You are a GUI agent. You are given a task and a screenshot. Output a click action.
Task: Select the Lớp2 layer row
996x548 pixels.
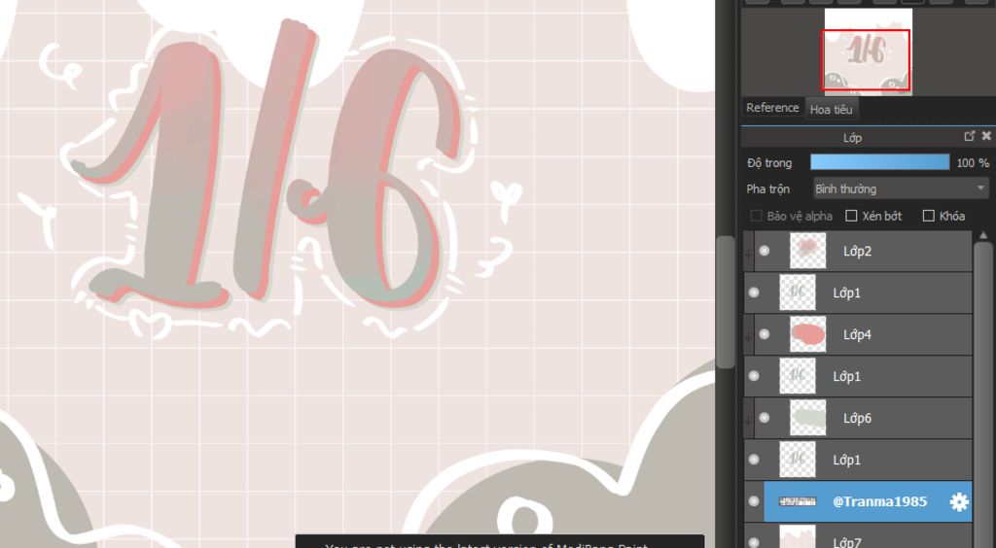pyautogui.click(x=858, y=251)
